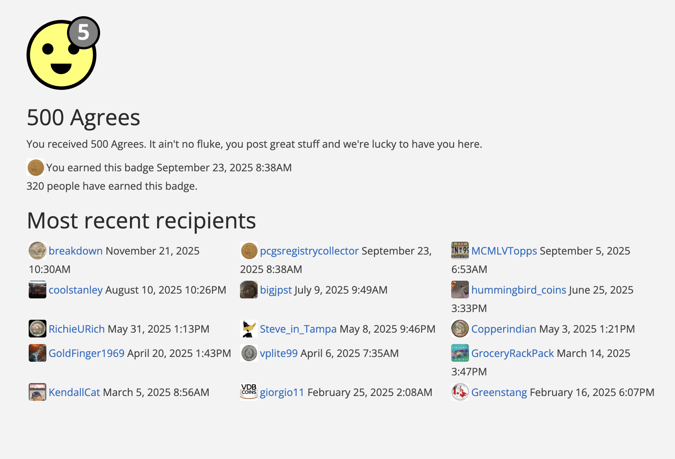Image resolution: width=675 pixels, height=459 pixels.
Task: Click the Greenstang username link
Action: pos(499,392)
